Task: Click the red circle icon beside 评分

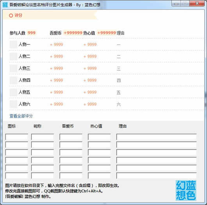Action: pyautogui.click(x=11, y=16)
